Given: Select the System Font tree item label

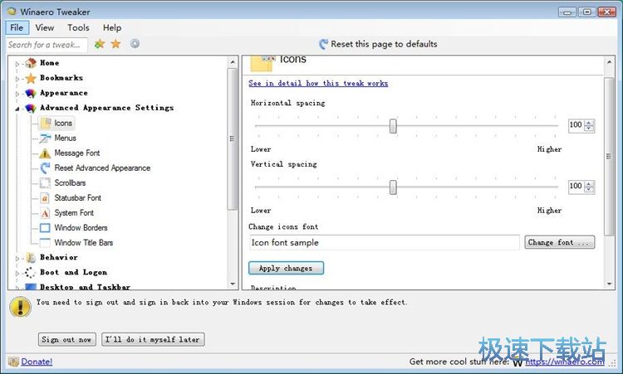Looking at the screenshot, I should click(74, 213).
